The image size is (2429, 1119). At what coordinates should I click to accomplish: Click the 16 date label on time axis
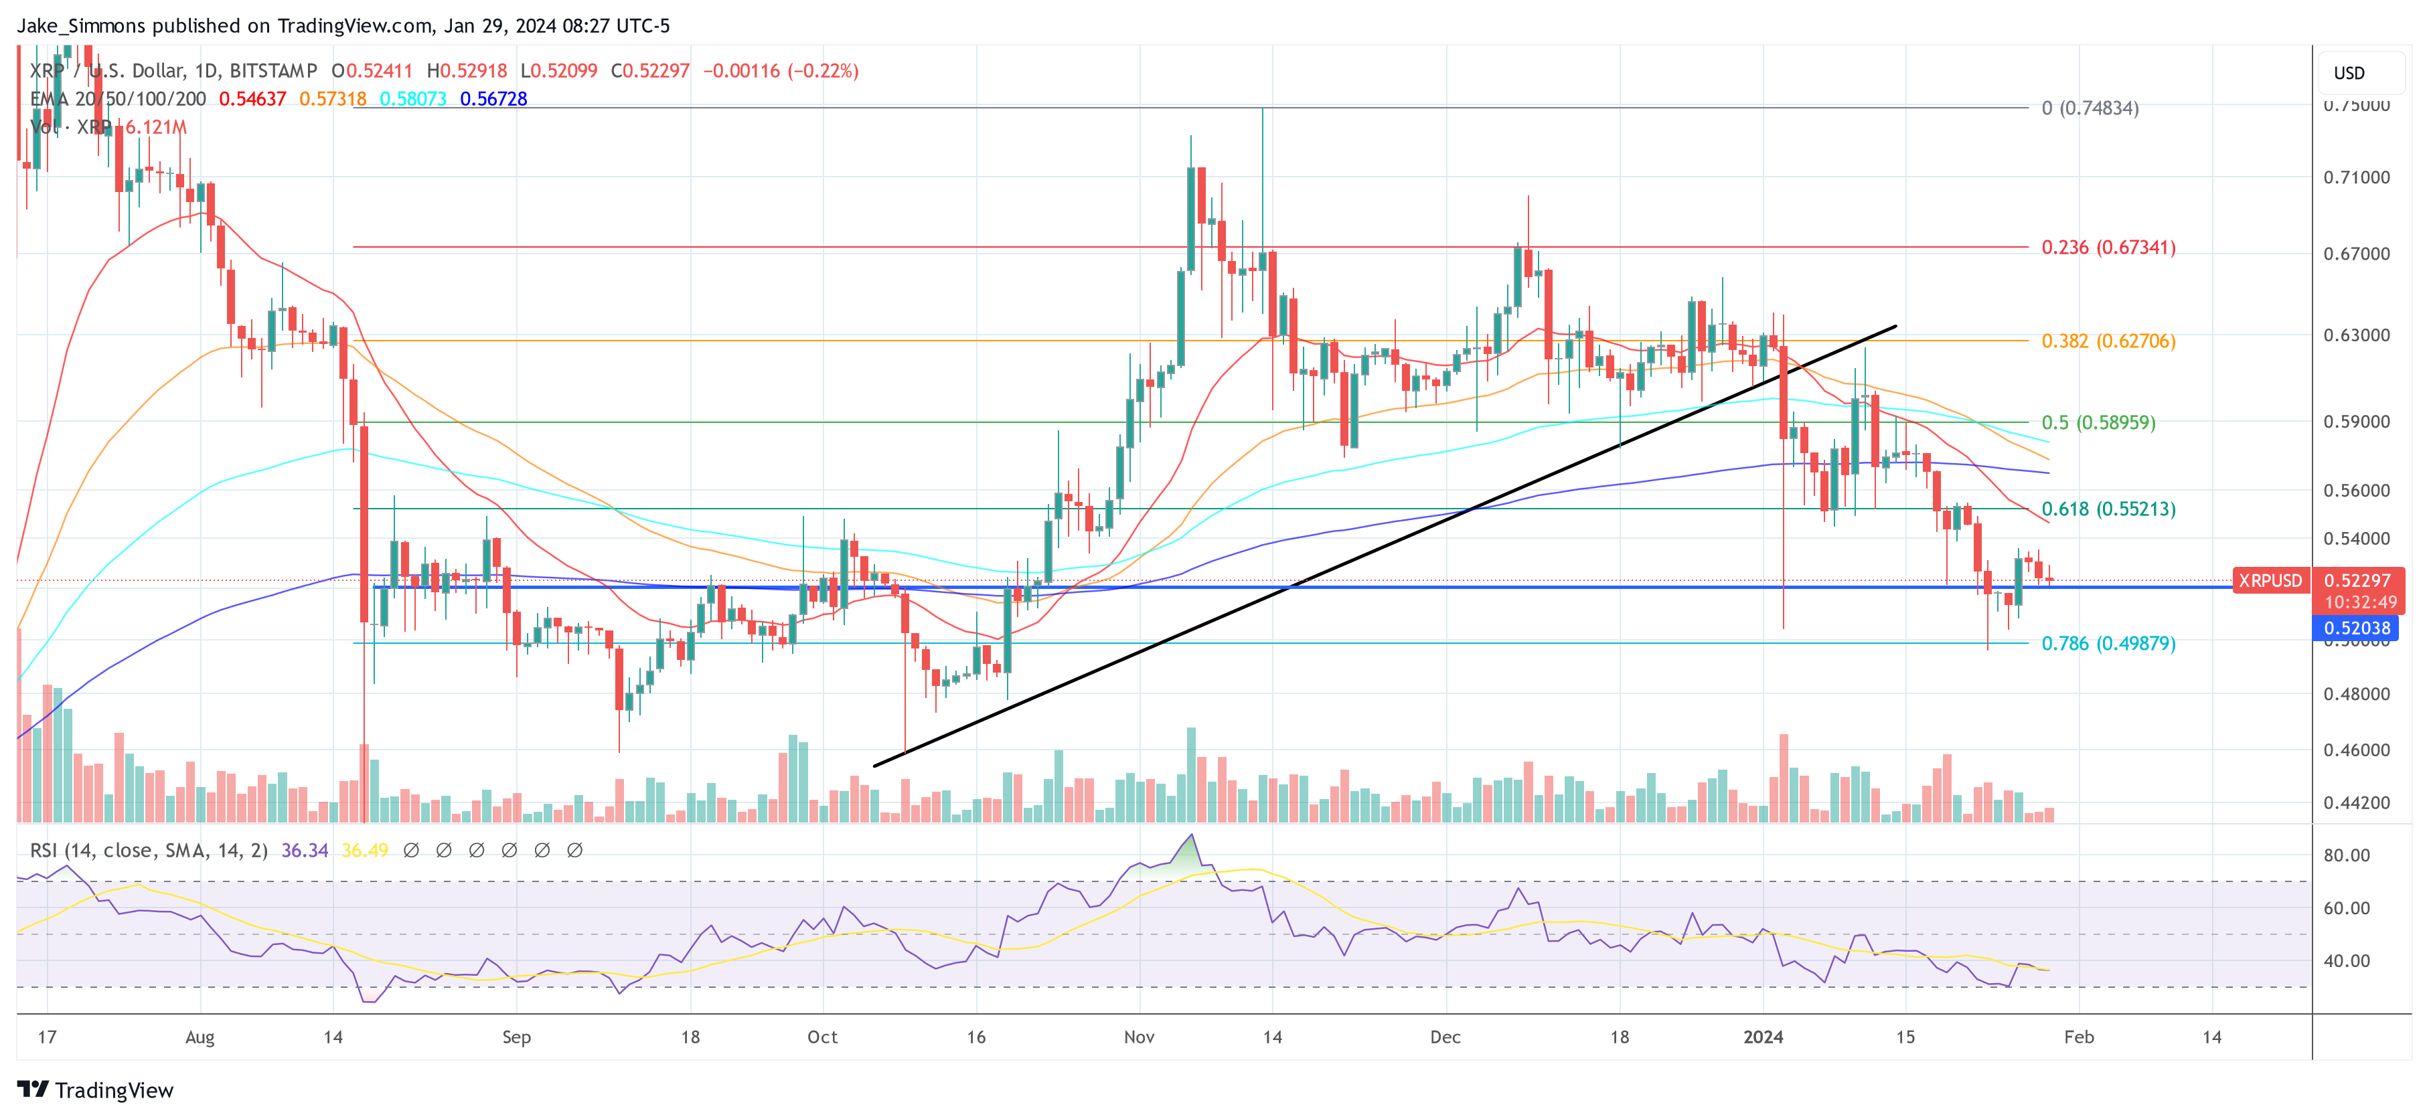pyautogui.click(x=976, y=1037)
